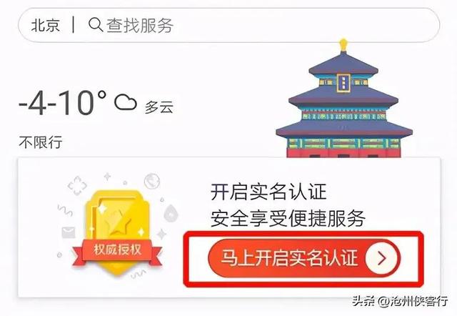Tap 安全享受便捷服务 subtitle text
Screen dimensions: 457x316
click(288, 218)
